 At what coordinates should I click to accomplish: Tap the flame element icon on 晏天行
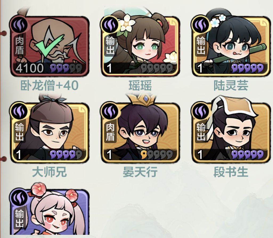(x=110, y=111)
